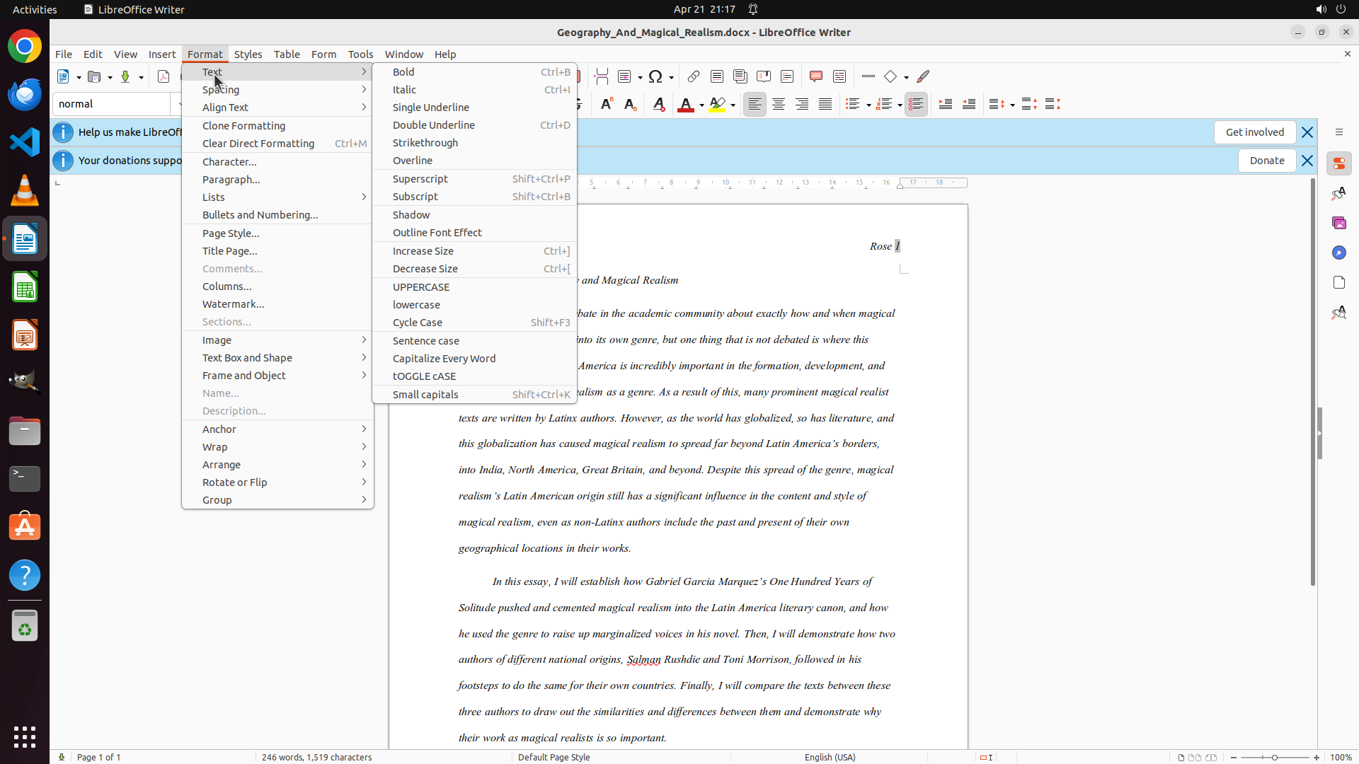Open the unordered bullet list dropdown arrow
The height and width of the screenshot is (764, 1359).
tap(868, 105)
